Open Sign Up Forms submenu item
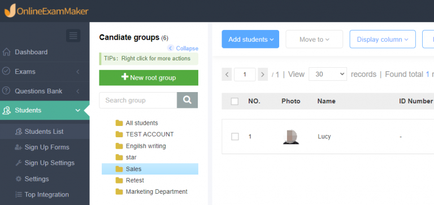Screen dimensions: 434x205 point(45,147)
